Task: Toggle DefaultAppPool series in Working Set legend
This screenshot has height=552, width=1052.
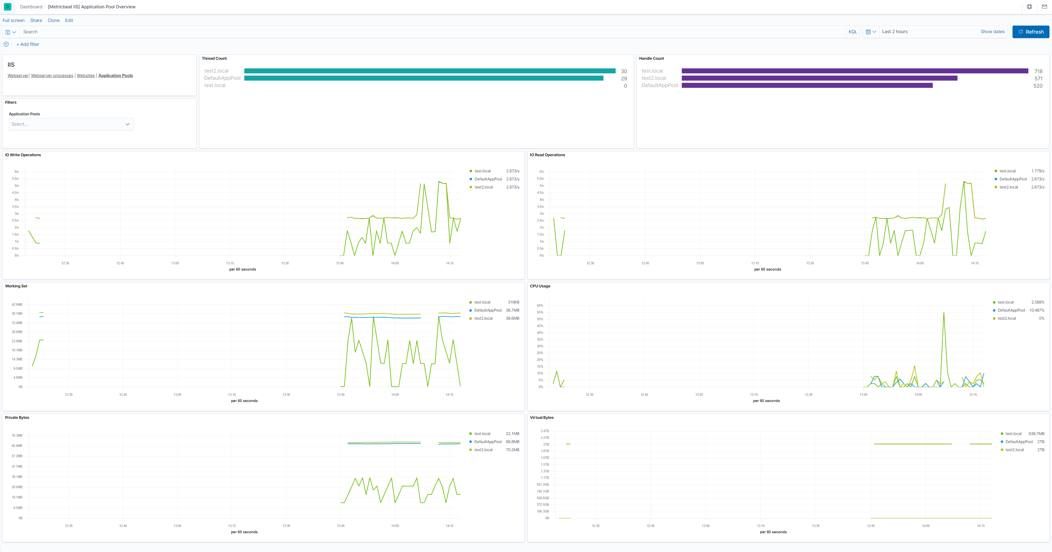Action: pyautogui.click(x=487, y=310)
